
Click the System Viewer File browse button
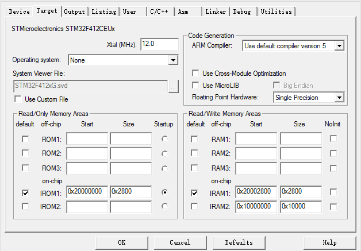[x=174, y=87]
